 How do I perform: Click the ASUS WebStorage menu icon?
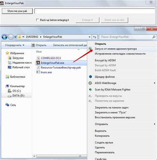pos(90,83)
